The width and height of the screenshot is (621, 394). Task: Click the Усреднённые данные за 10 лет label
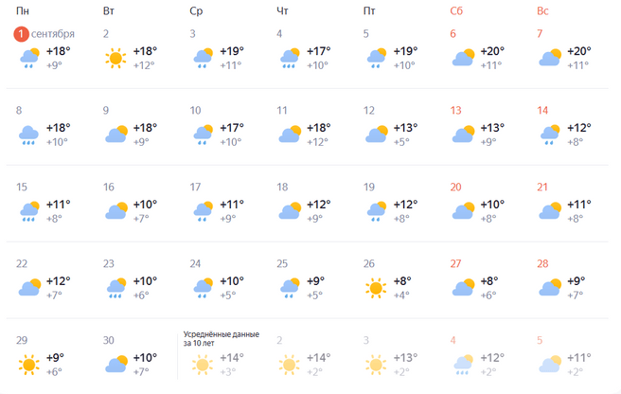point(221,338)
